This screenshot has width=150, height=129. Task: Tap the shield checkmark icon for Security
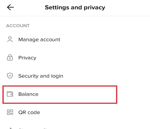coord(10,76)
